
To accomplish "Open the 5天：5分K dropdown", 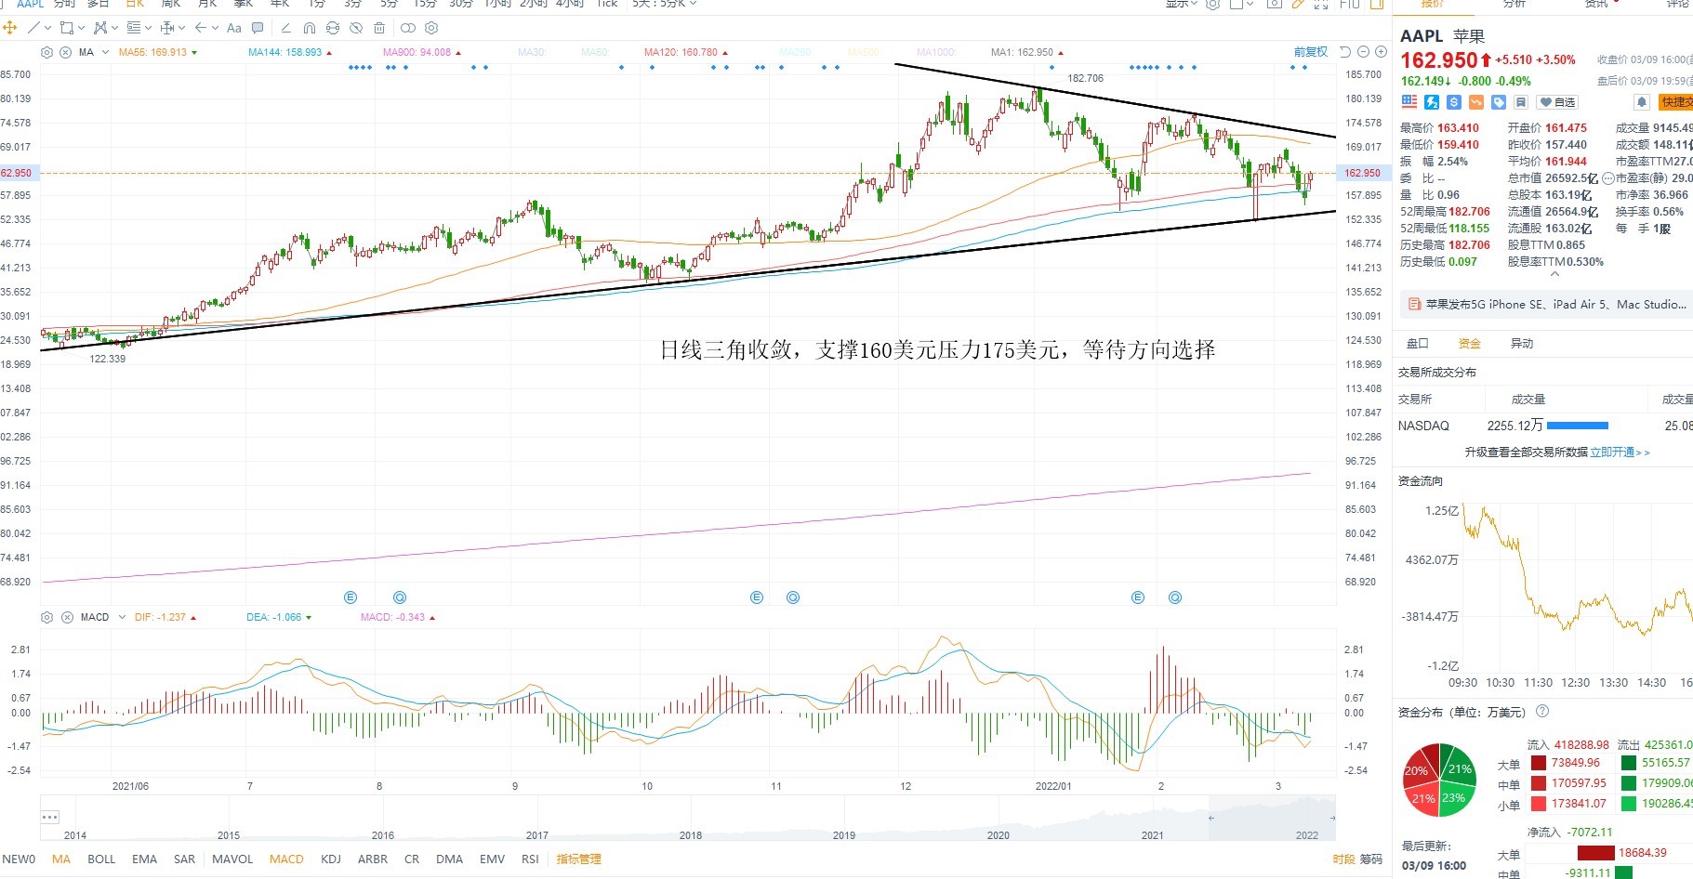I will coord(664,4).
